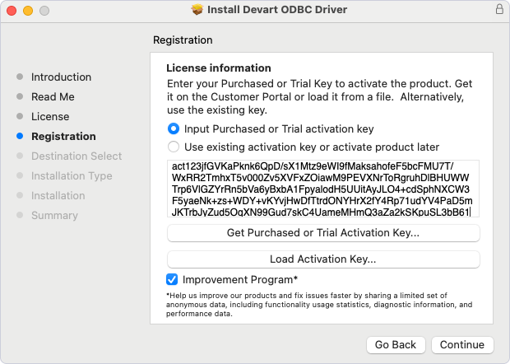Click the Installation Type step
The image size is (510, 364).
click(x=72, y=176)
